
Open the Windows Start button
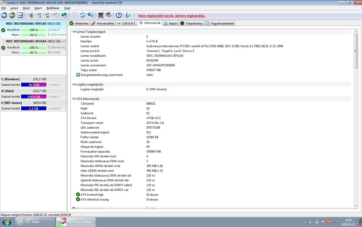pos(7,222)
